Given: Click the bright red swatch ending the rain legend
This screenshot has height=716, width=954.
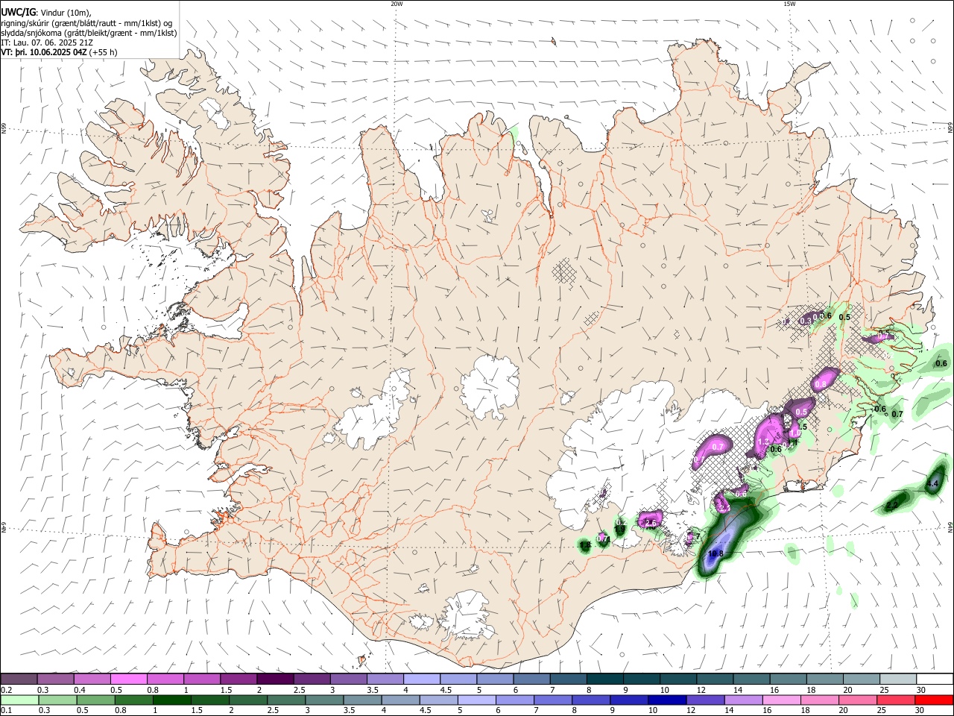Looking at the screenshot, I should coord(933,700).
